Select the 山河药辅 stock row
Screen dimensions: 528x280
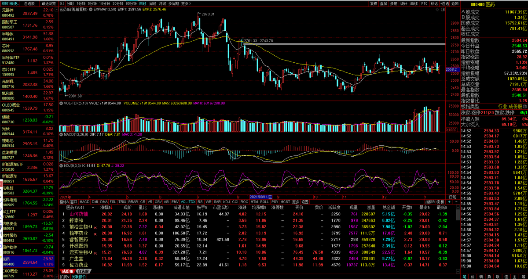[x=258, y=214]
